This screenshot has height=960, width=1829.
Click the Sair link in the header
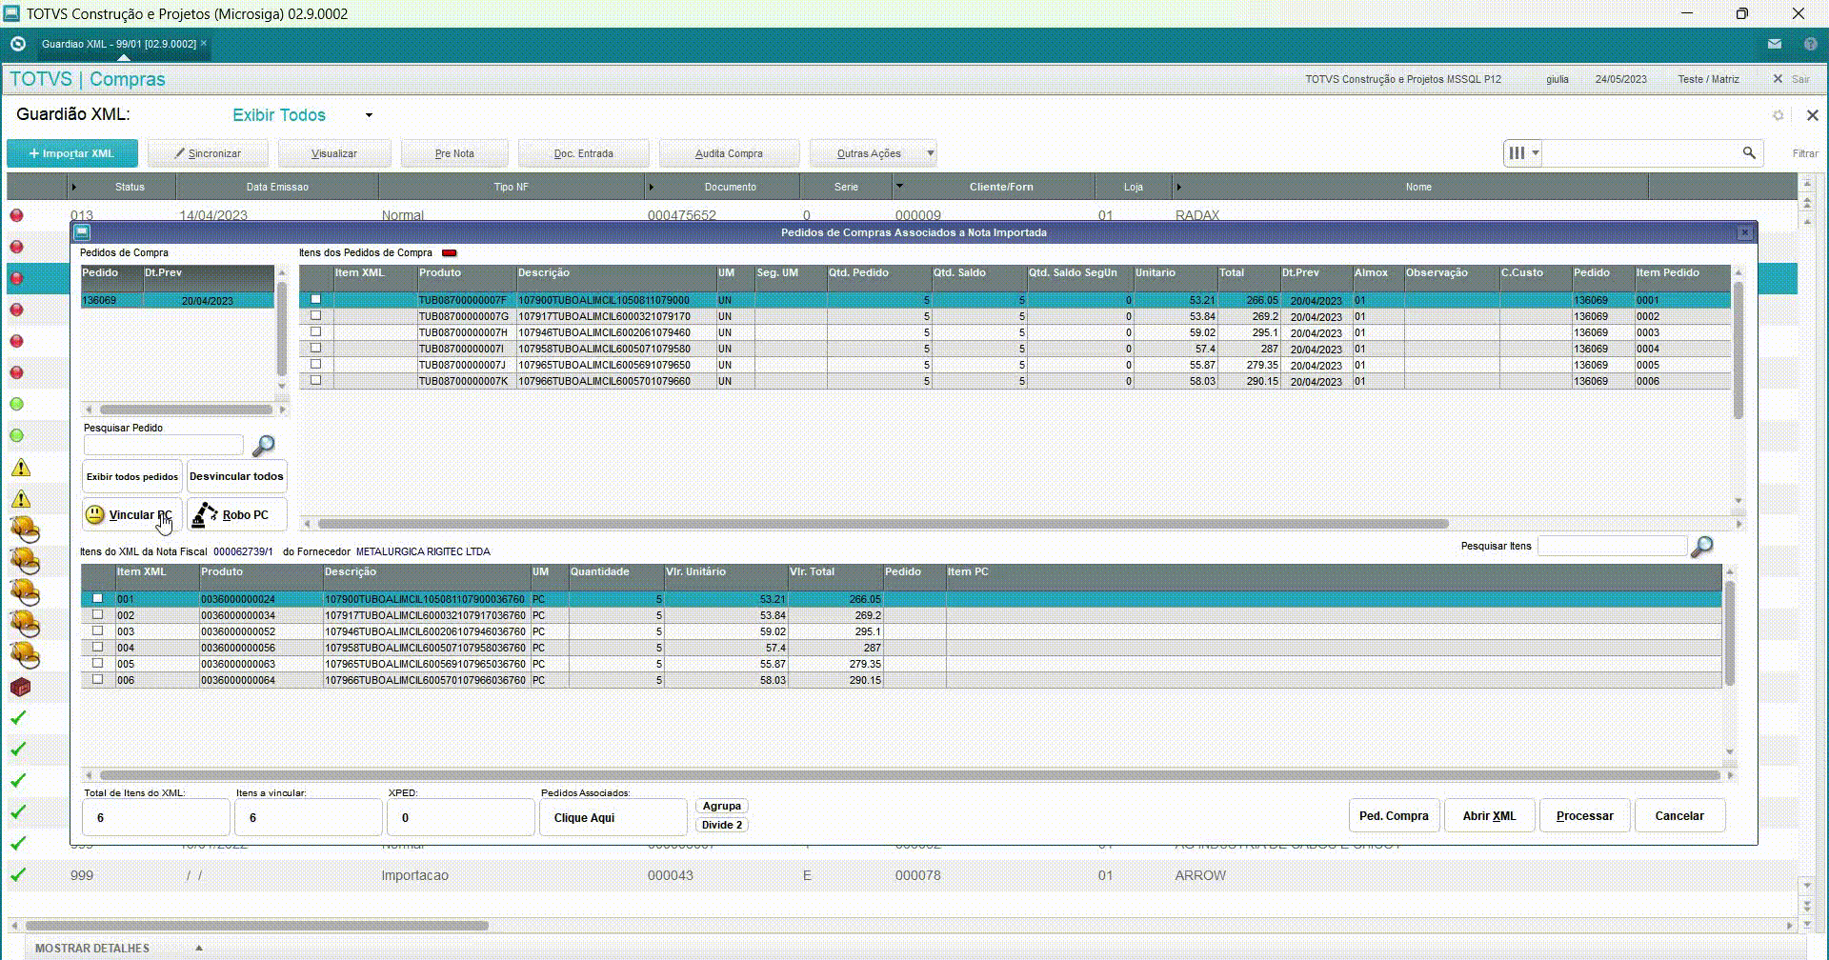tap(1800, 79)
